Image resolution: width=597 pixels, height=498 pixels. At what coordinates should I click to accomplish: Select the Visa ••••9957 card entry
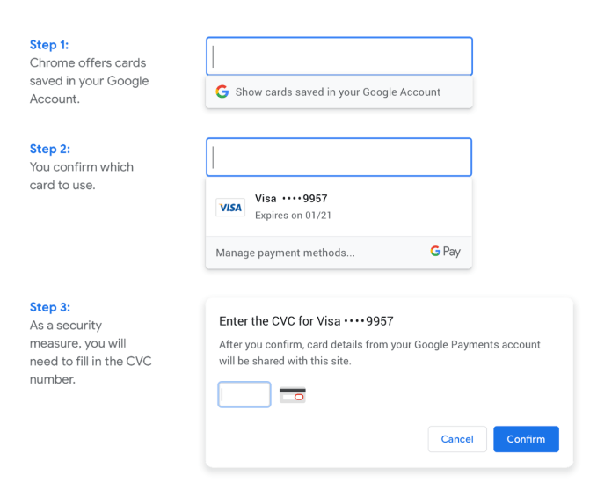coord(291,199)
